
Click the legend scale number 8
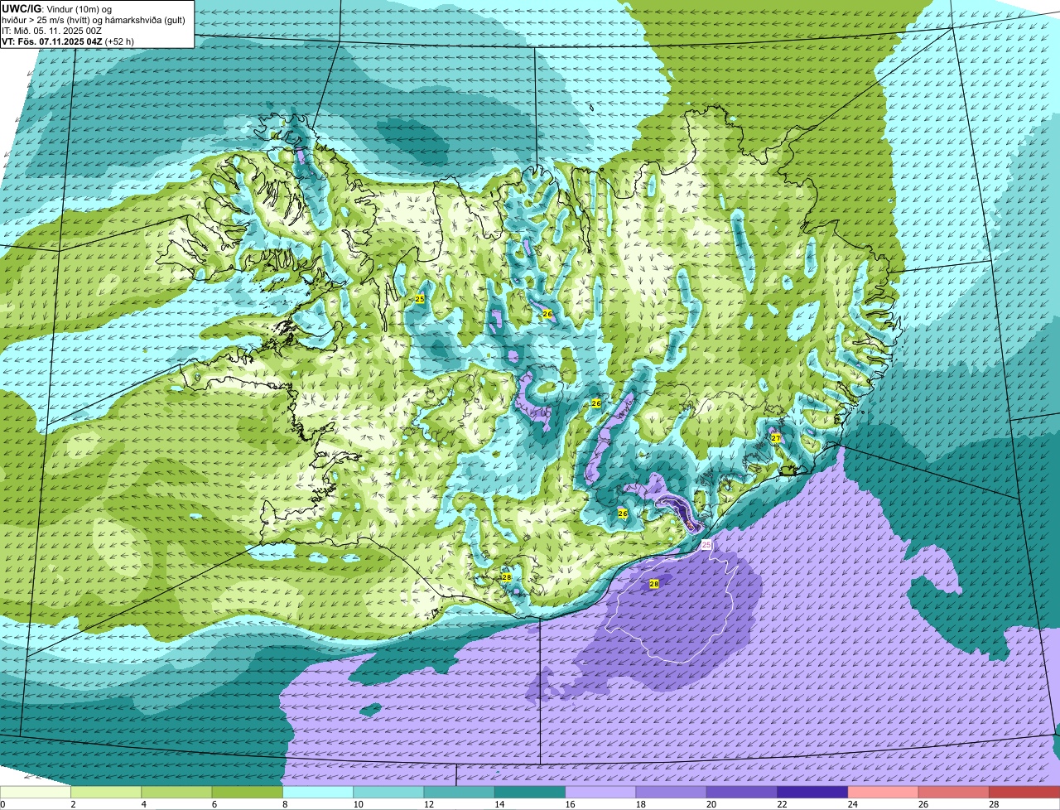(284, 804)
